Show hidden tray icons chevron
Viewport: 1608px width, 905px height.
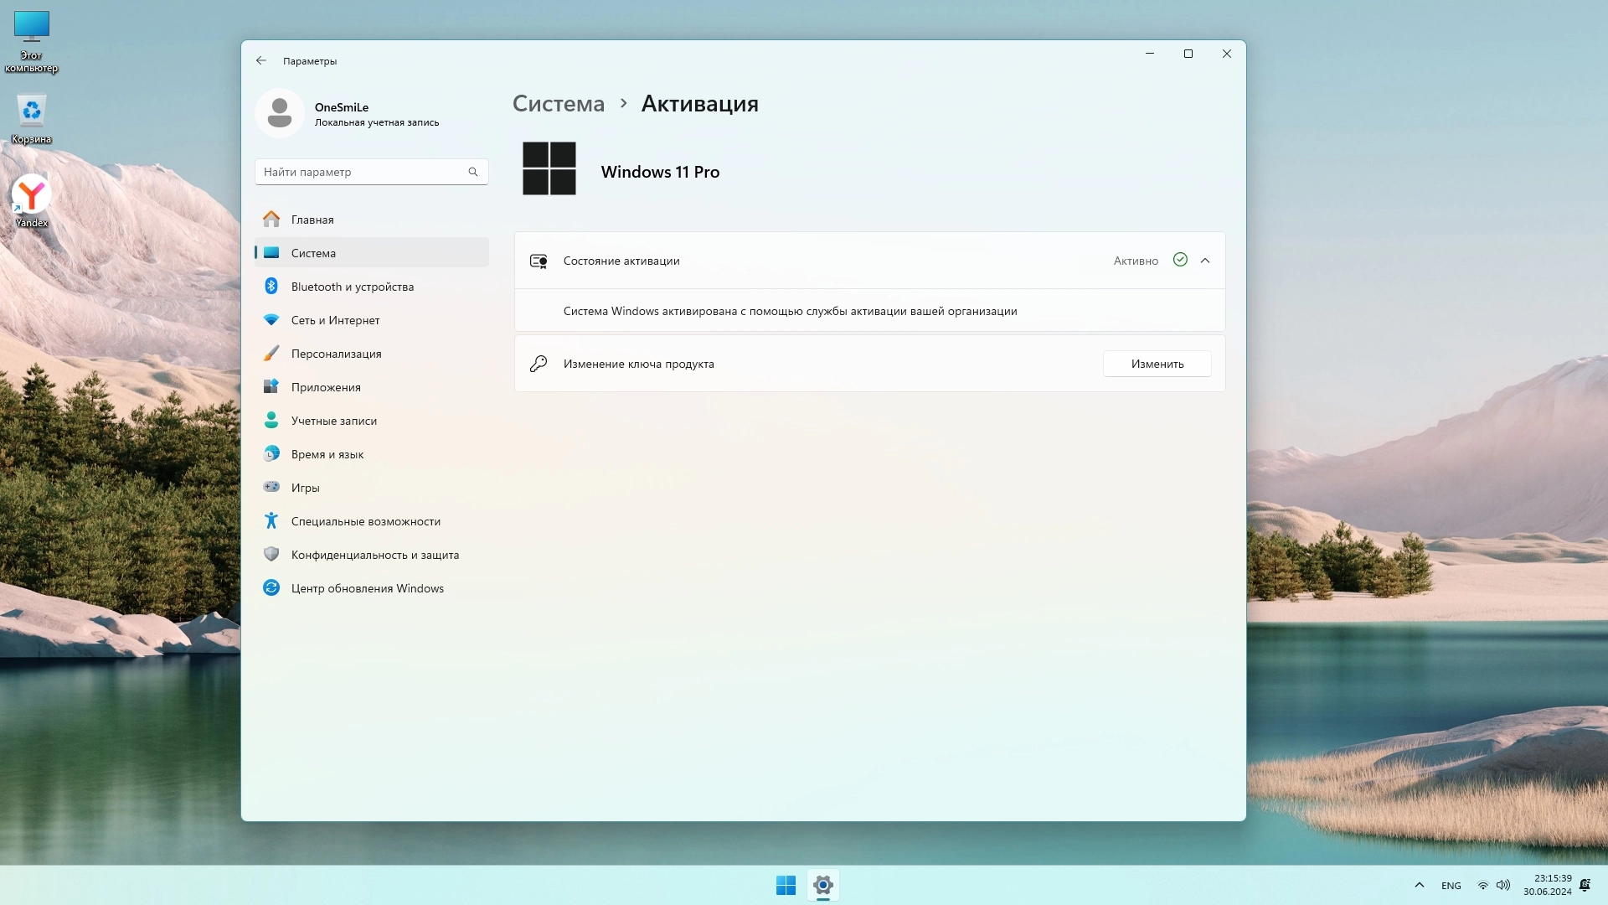click(x=1419, y=885)
